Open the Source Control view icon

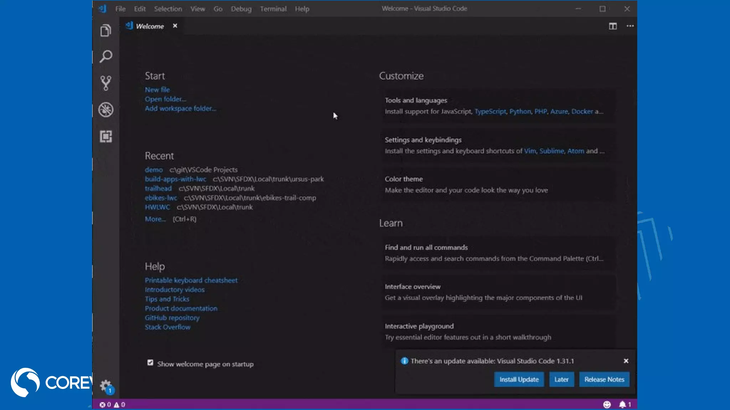click(x=106, y=83)
